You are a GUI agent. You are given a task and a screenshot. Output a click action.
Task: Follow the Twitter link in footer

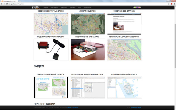[69, 107]
